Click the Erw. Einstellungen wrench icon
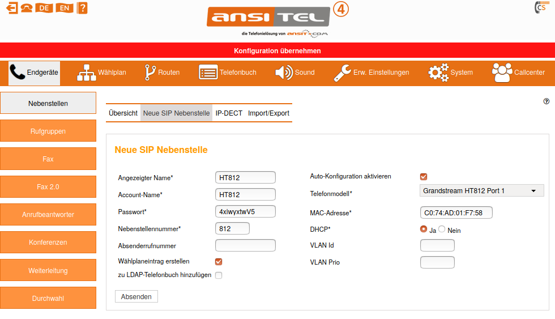 (x=342, y=73)
